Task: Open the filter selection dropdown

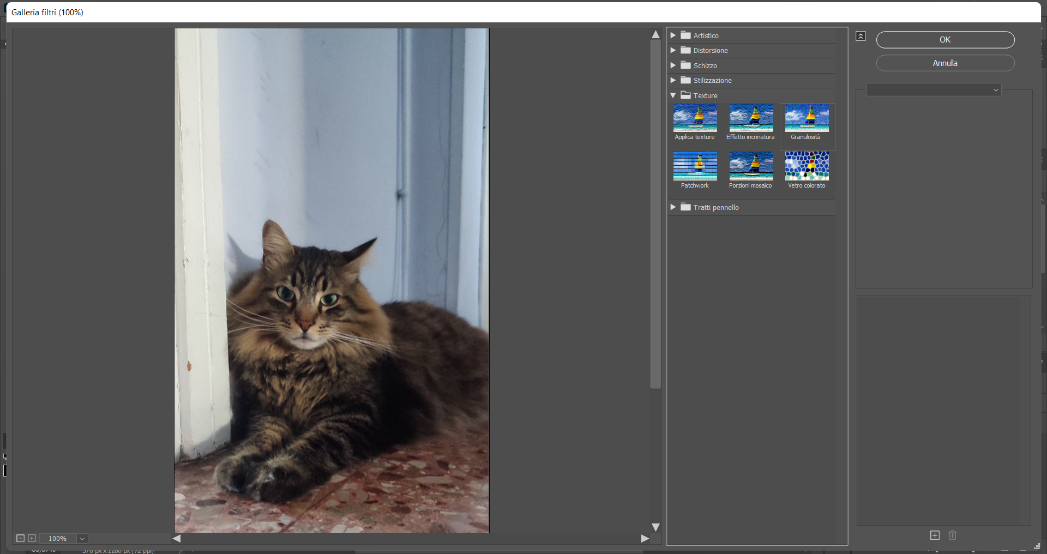Action: [995, 89]
